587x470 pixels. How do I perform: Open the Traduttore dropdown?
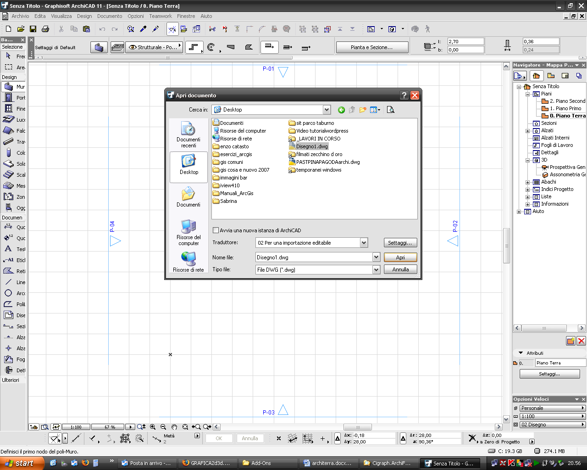pyautogui.click(x=364, y=243)
